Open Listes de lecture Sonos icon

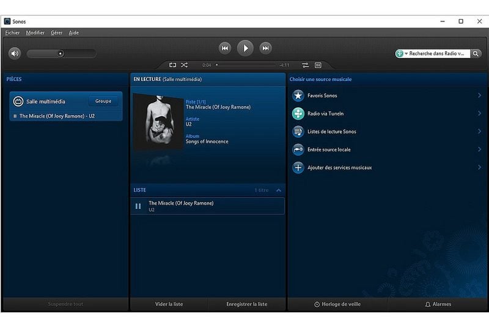[x=298, y=132]
